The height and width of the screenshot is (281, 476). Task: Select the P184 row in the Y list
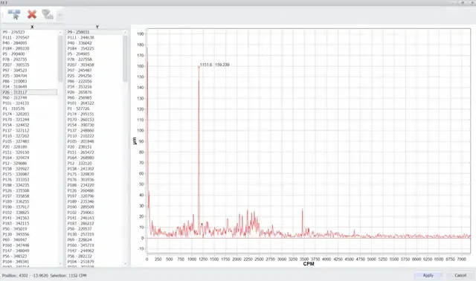pos(94,48)
